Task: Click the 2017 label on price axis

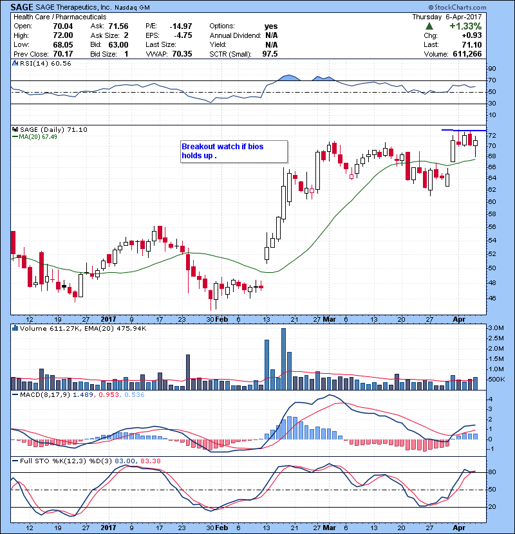Action: [108, 320]
